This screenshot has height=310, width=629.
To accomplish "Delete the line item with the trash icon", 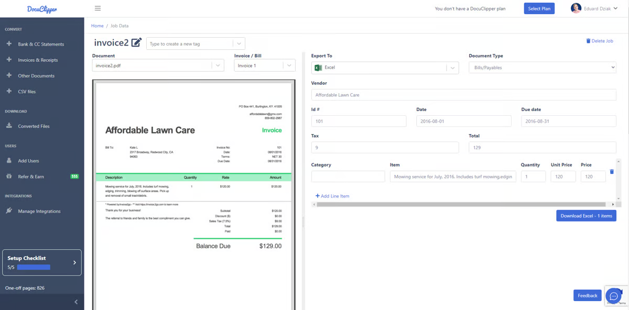I will click(611, 172).
